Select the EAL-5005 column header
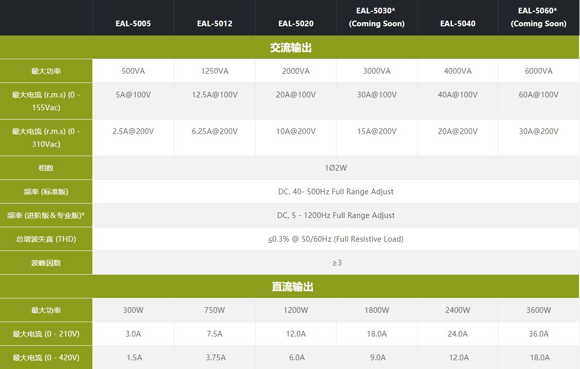The height and width of the screenshot is (369, 580). pos(133,23)
